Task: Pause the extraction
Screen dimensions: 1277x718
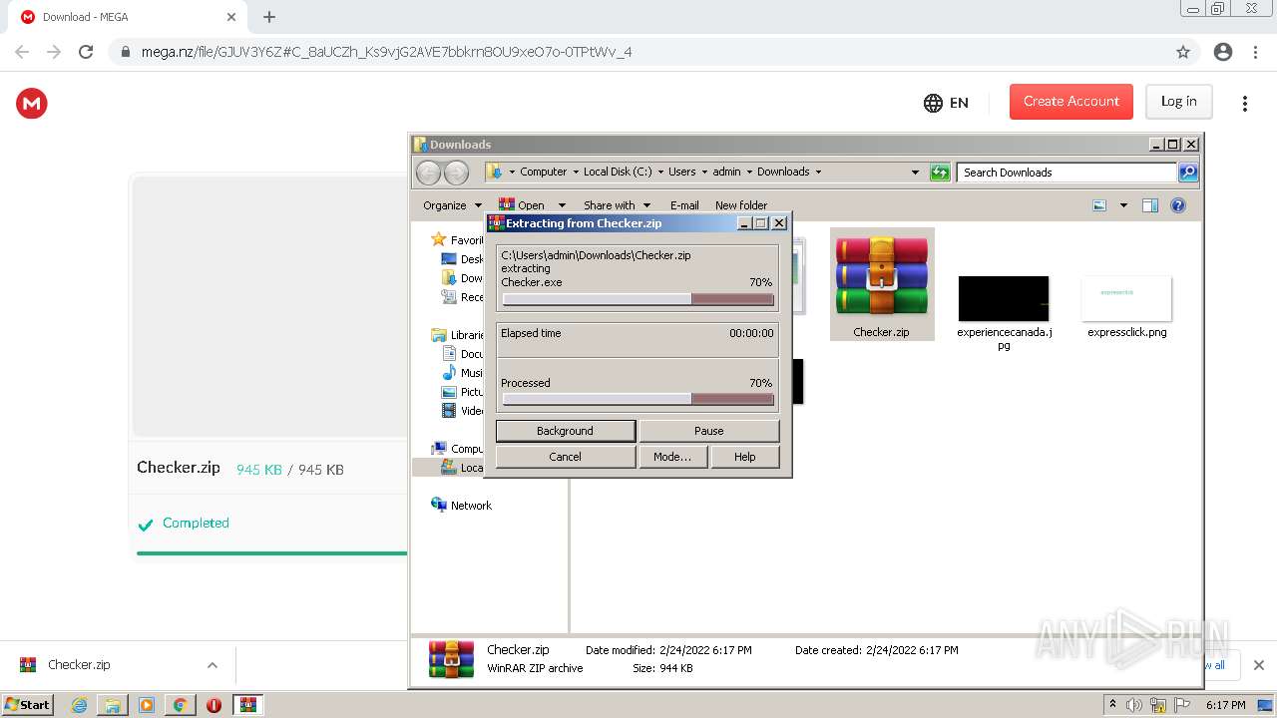Action: tap(709, 431)
